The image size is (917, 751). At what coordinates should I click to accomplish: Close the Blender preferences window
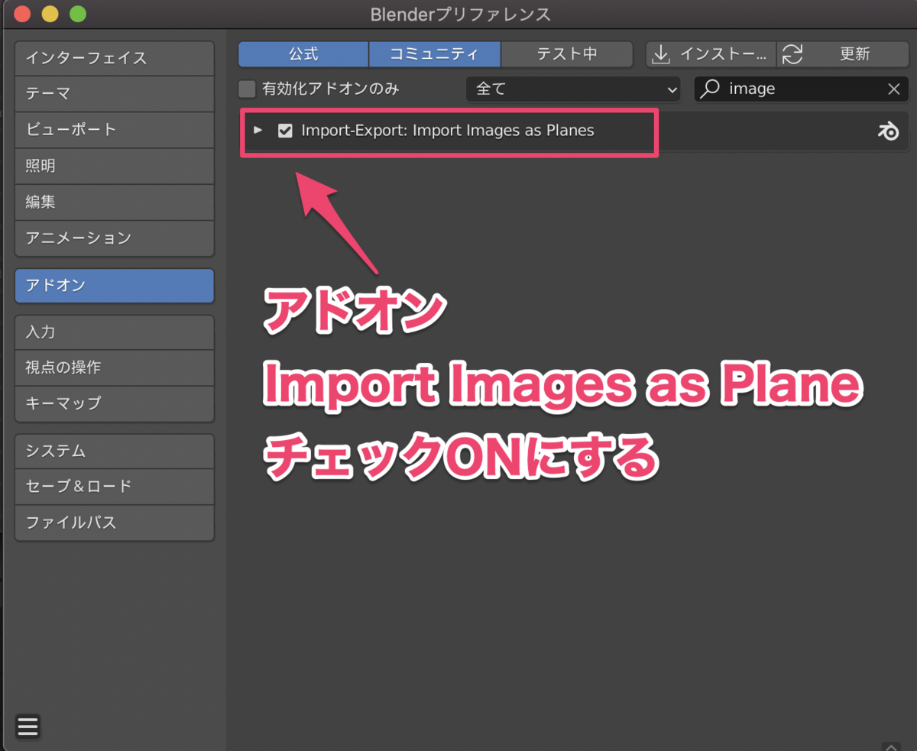[x=22, y=14]
